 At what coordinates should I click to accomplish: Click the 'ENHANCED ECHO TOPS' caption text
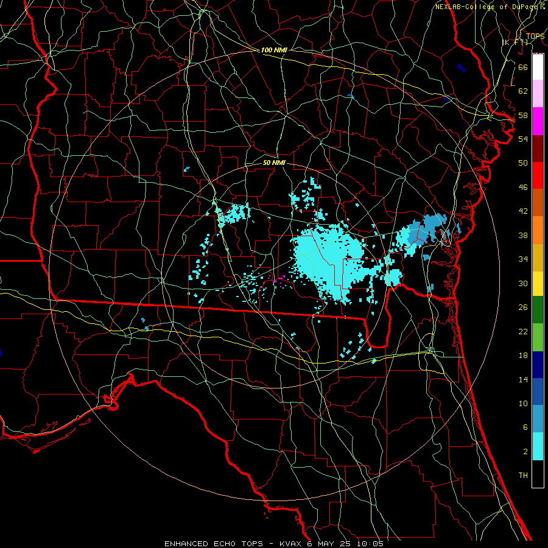coord(214,544)
